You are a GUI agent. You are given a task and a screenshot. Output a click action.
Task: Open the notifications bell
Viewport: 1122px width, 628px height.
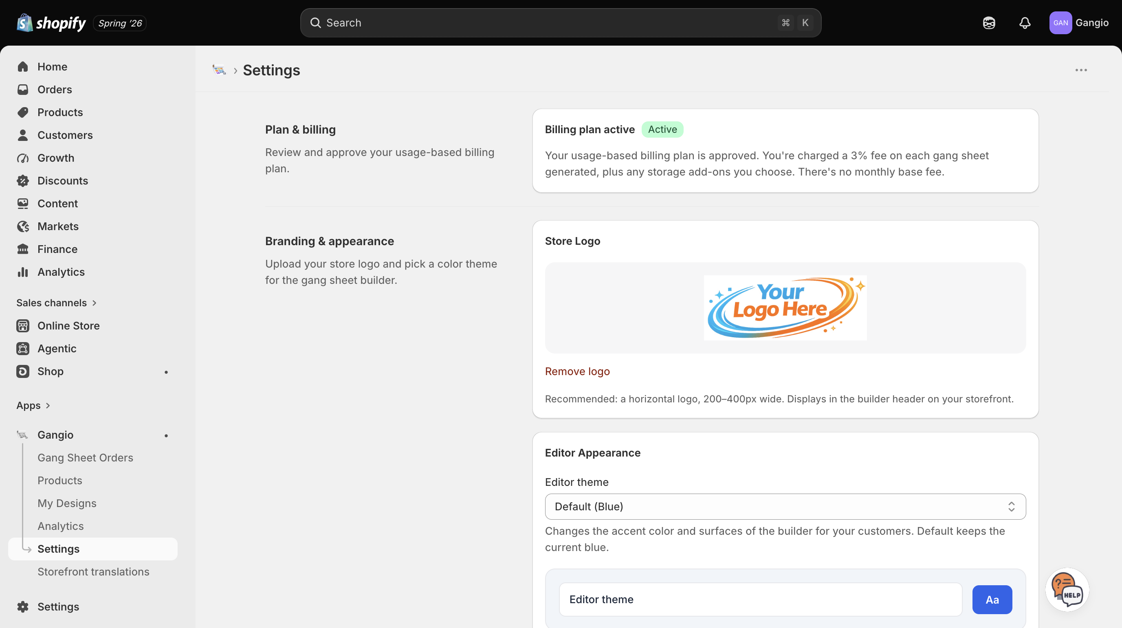pyautogui.click(x=1025, y=23)
